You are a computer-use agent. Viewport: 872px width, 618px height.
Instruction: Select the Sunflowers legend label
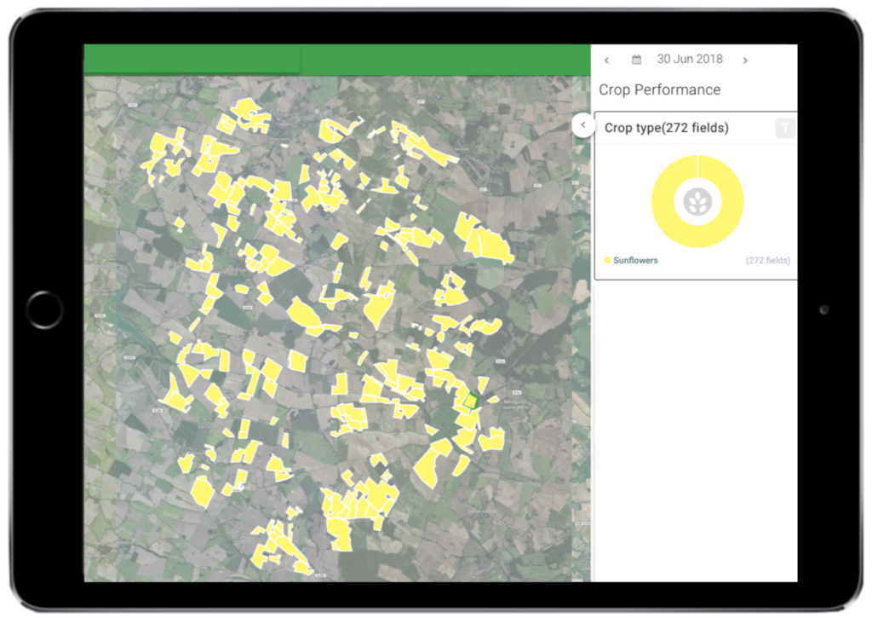pos(635,260)
